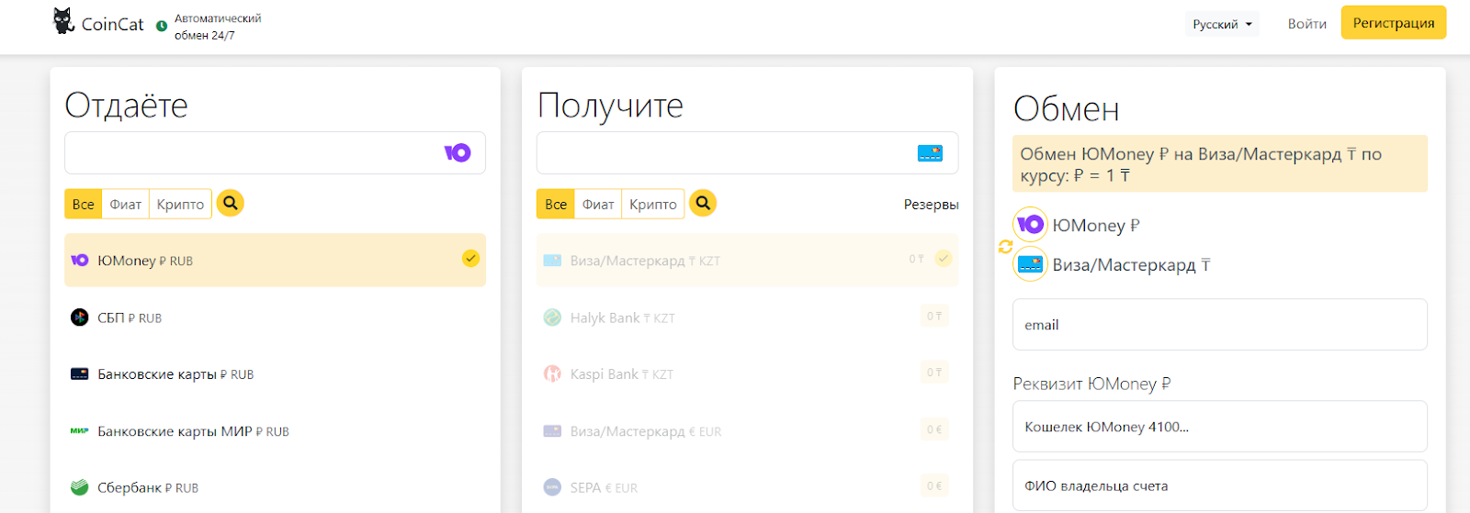The height and width of the screenshot is (513, 1470).
Task: Open the Русский language dropdown
Action: (x=1222, y=24)
